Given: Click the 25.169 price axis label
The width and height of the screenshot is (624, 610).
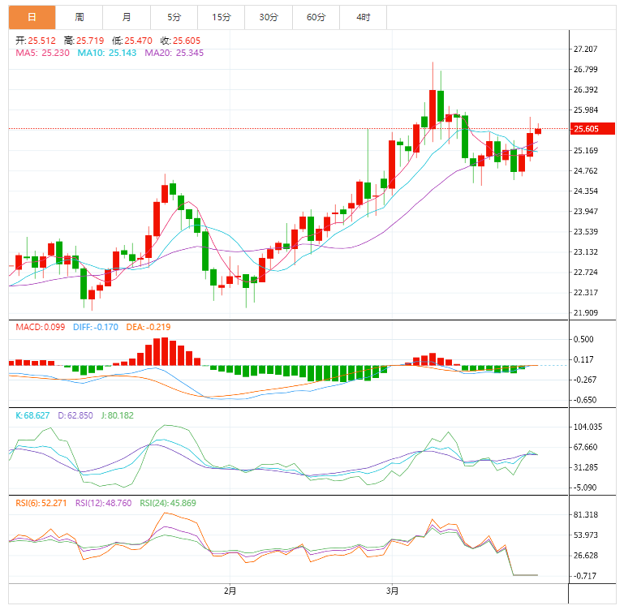Looking at the screenshot, I should [585, 150].
